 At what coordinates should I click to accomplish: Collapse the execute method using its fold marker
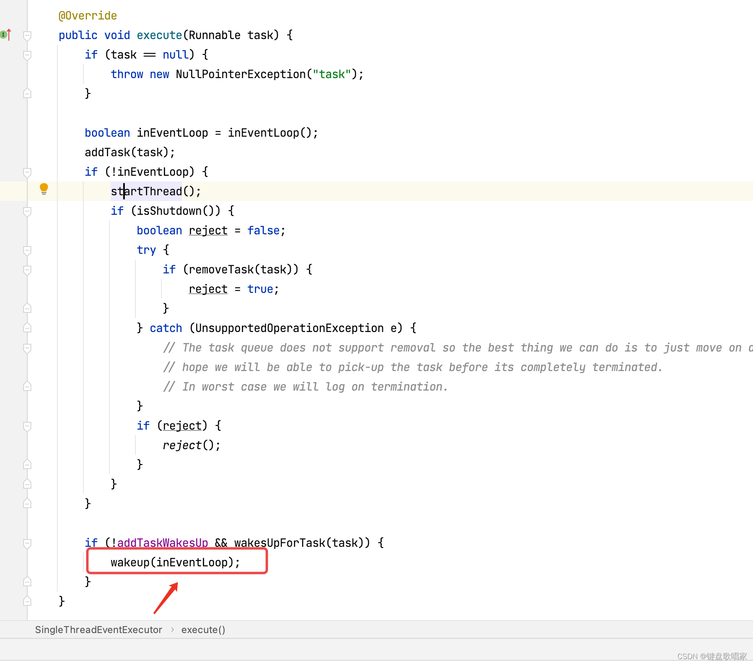click(x=27, y=35)
